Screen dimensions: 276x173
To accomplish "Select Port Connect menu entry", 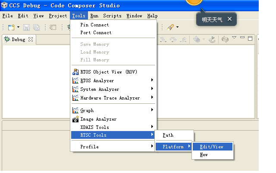I will click(113, 33).
